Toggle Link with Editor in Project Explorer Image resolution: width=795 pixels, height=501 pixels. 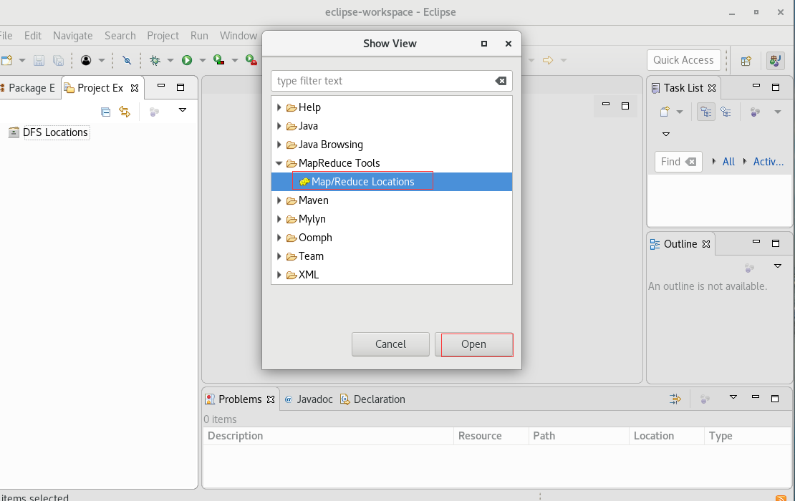pos(125,112)
